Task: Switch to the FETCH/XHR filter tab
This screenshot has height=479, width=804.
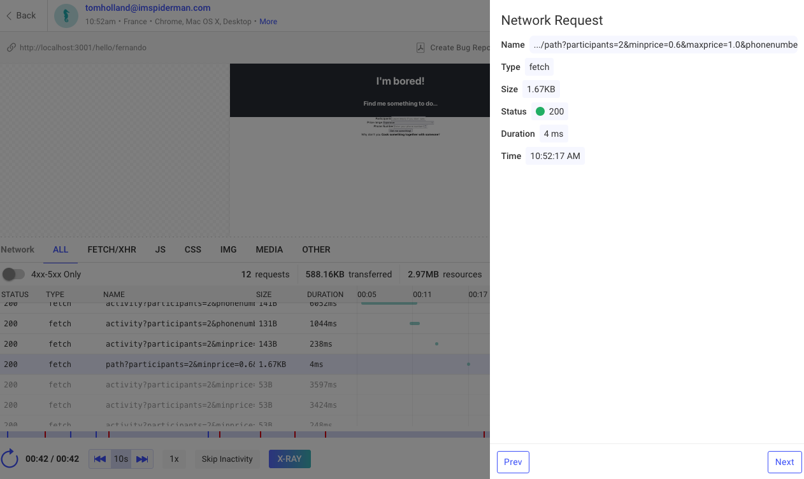Action: (x=111, y=249)
